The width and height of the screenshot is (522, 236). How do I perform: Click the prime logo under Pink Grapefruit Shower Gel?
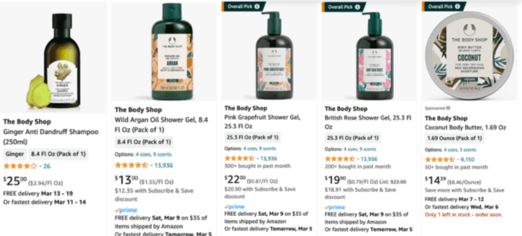click(x=234, y=206)
